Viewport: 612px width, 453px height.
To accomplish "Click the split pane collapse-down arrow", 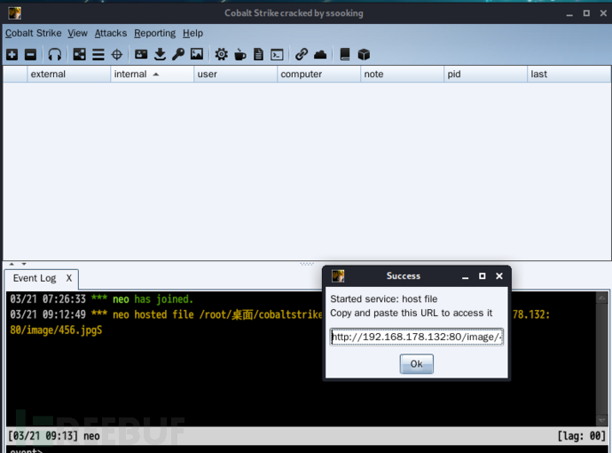I will point(24,264).
